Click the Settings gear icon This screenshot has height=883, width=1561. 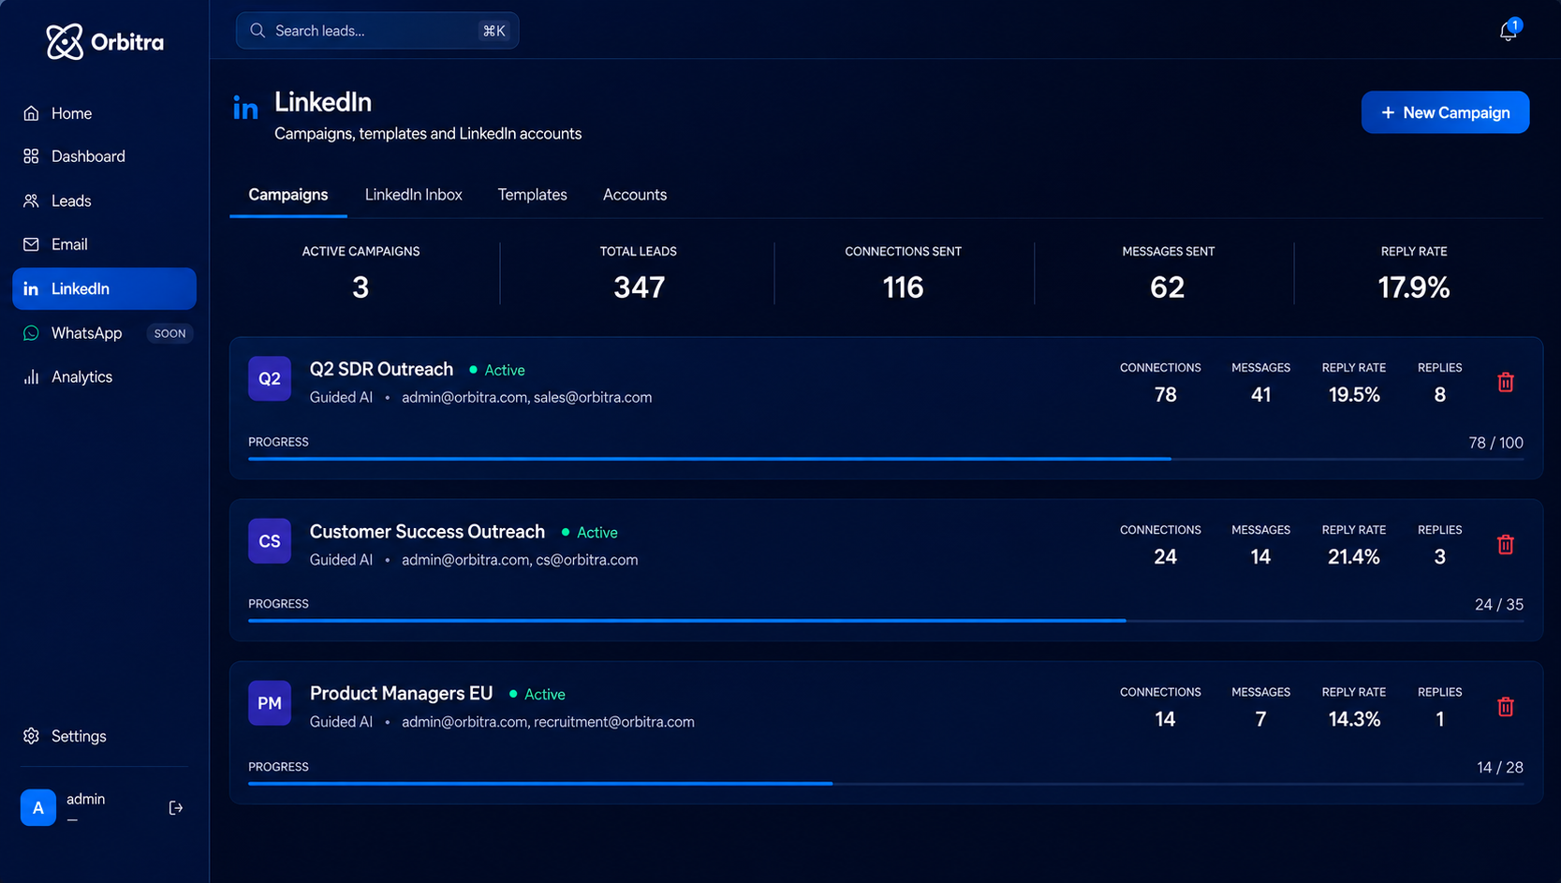(31, 736)
